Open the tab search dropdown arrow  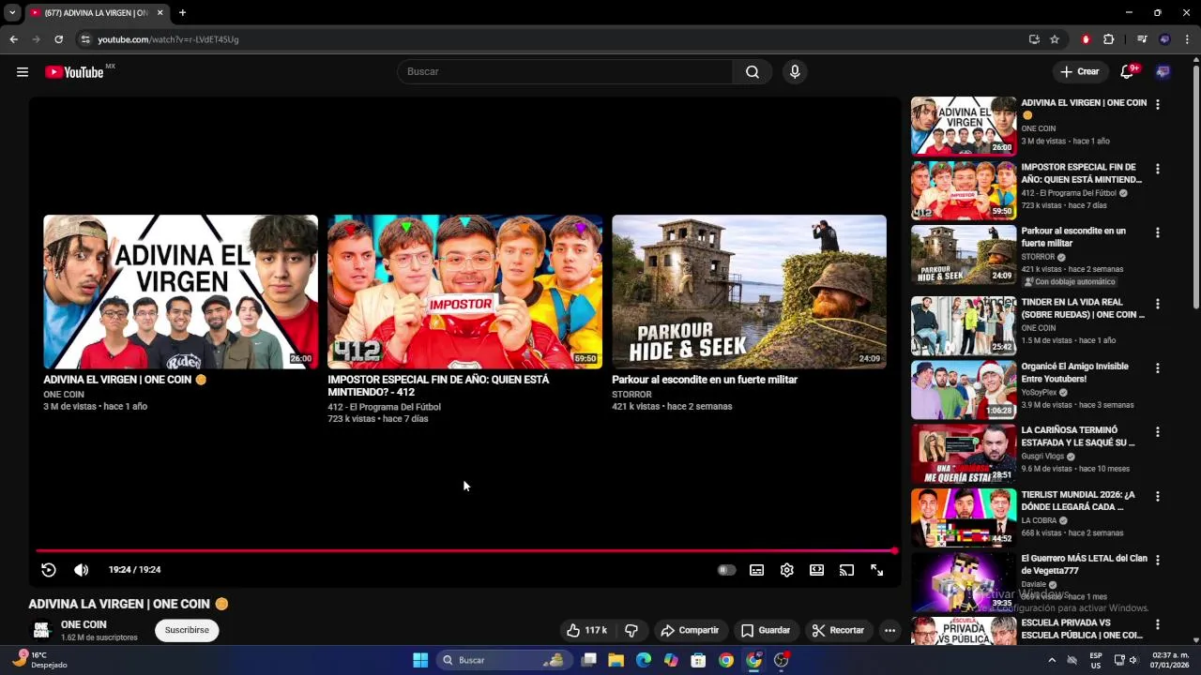[12, 13]
